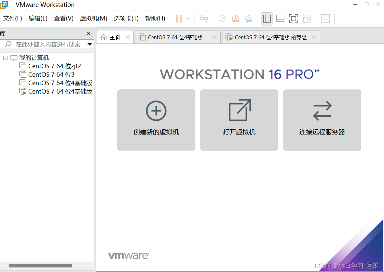This screenshot has height=272, width=384.
Task: Click the 打开虚拟机 button
Action: tap(239, 120)
